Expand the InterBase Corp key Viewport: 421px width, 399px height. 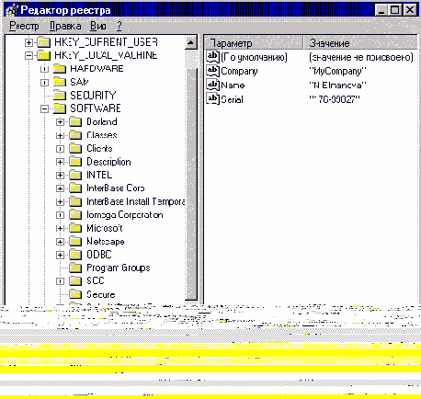(x=61, y=188)
